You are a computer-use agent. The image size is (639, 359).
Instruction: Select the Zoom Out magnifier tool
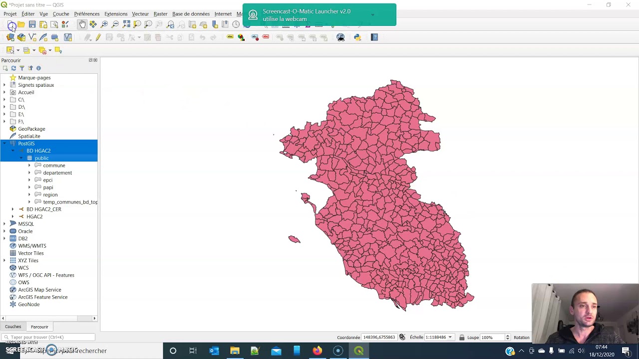click(x=115, y=24)
